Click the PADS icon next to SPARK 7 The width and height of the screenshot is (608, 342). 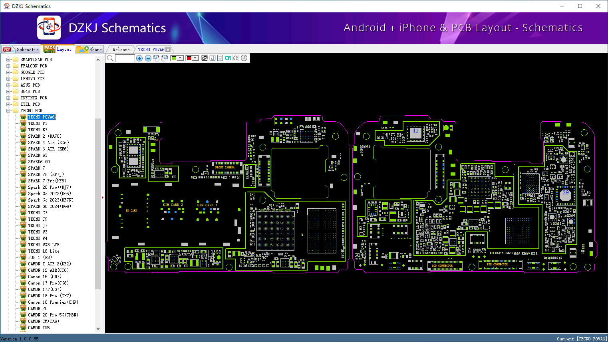coord(23,168)
